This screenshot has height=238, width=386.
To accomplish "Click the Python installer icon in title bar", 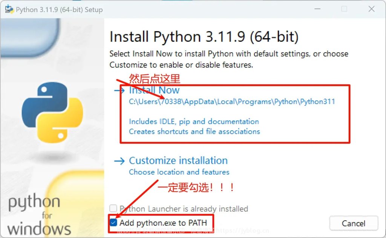I will coord(9,9).
